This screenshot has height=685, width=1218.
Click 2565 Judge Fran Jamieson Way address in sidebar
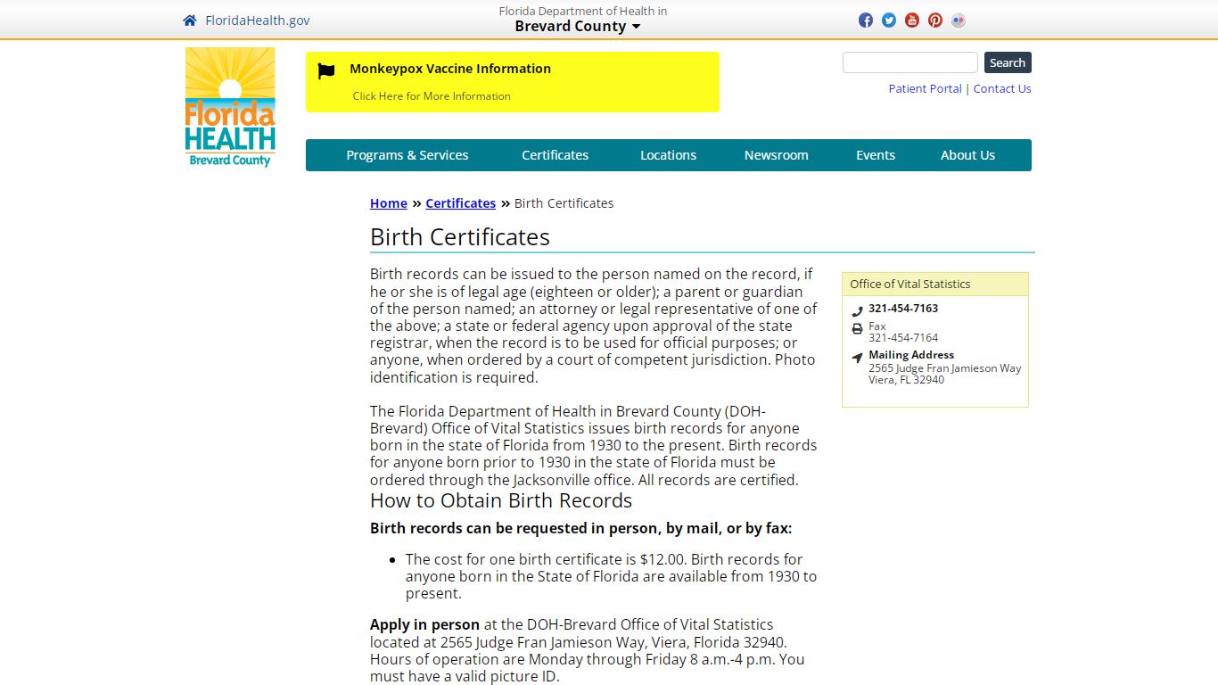click(945, 368)
